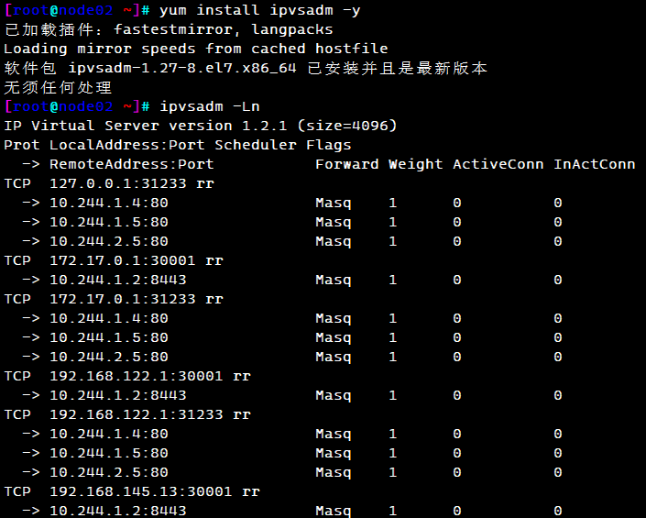This screenshot has width=646, height=518.
Task: Click 10.244.1.2:8443 under 192.168.122.1:30001
Action: point(118,395)
